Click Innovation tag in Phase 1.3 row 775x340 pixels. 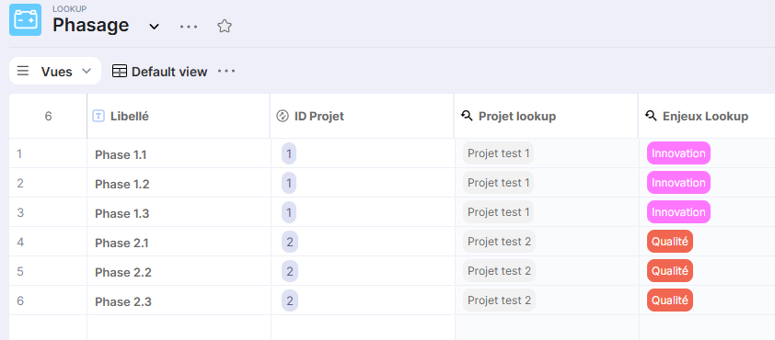tap(678, 212)
